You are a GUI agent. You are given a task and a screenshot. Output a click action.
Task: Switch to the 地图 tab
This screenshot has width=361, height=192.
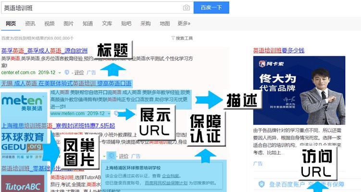coord(165,24)
